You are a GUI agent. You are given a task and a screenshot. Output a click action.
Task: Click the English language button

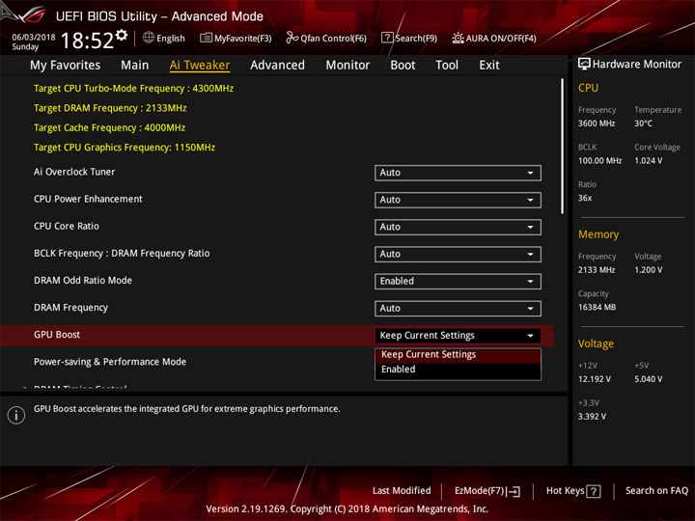pos(171,38)
